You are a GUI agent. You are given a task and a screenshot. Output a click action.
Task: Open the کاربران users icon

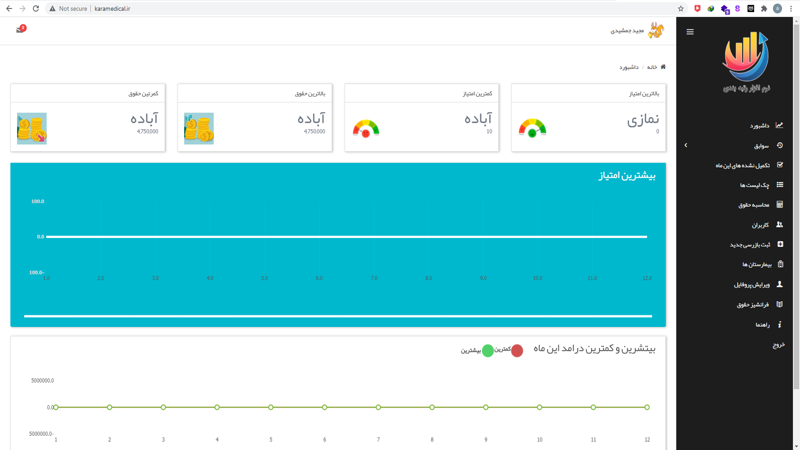[780, 224]
